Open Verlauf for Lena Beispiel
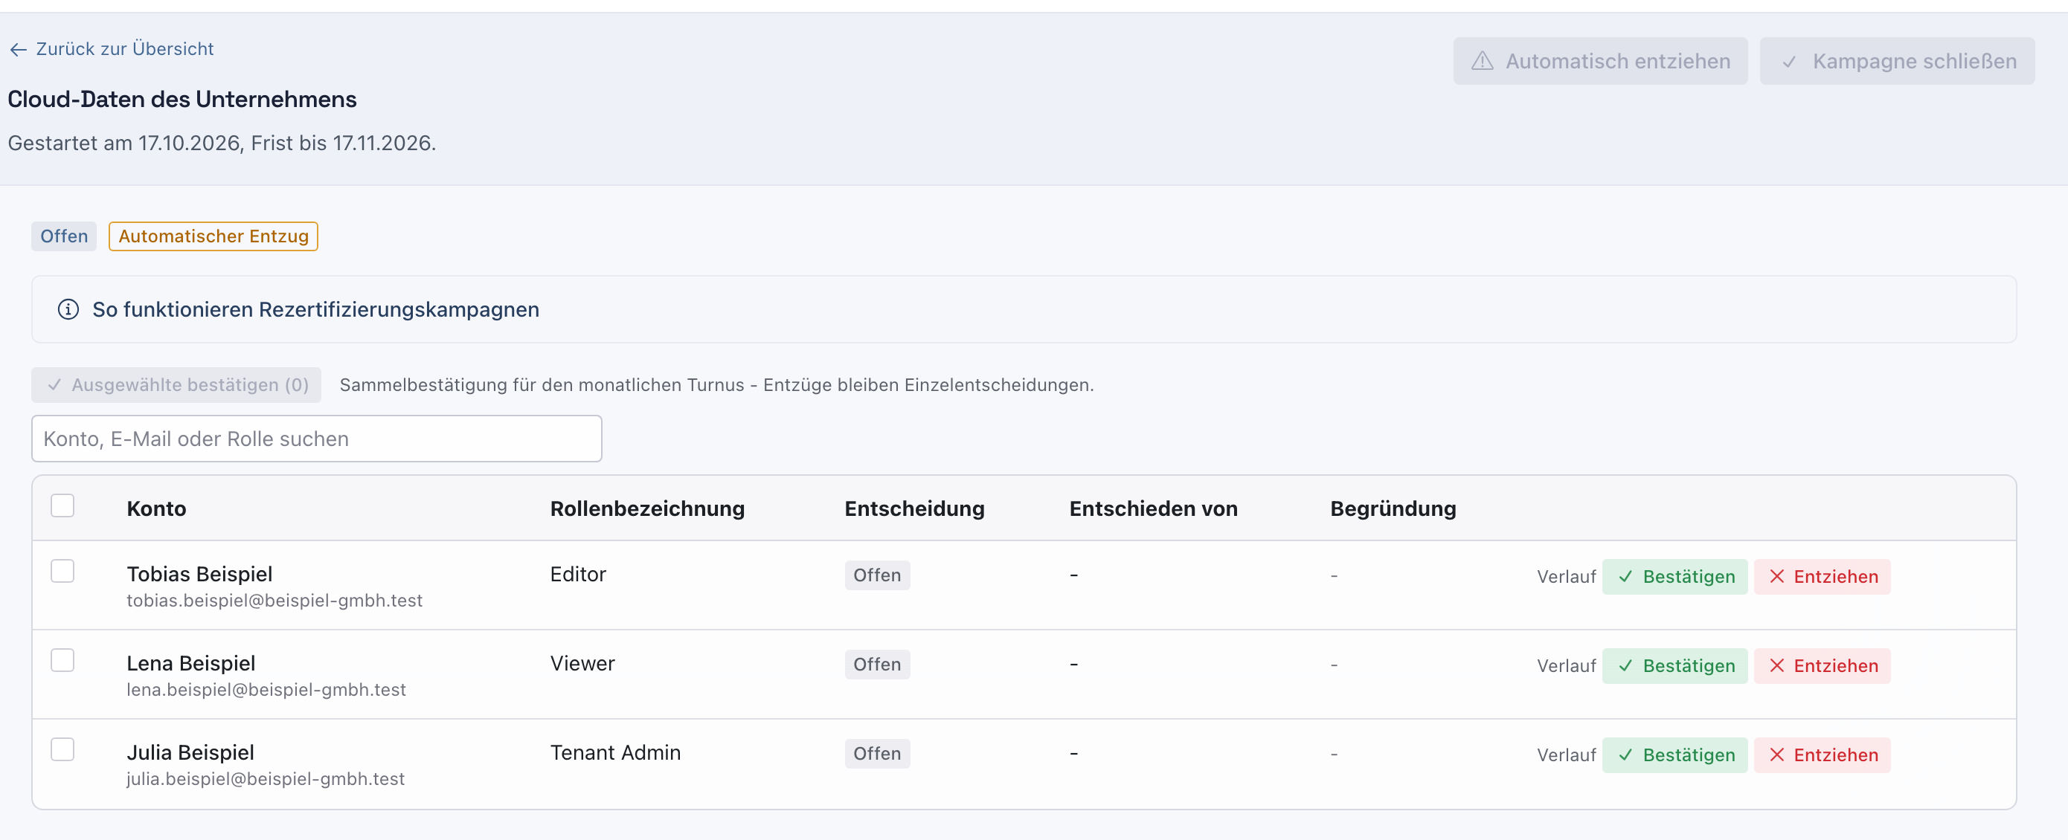The height and width of the screenshot is (840, 2068). pyautogui.click(x=1567, y=666)
